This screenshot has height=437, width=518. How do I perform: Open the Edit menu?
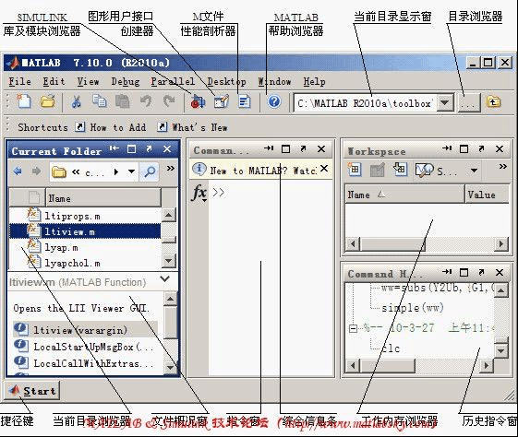tap(54, 81)
